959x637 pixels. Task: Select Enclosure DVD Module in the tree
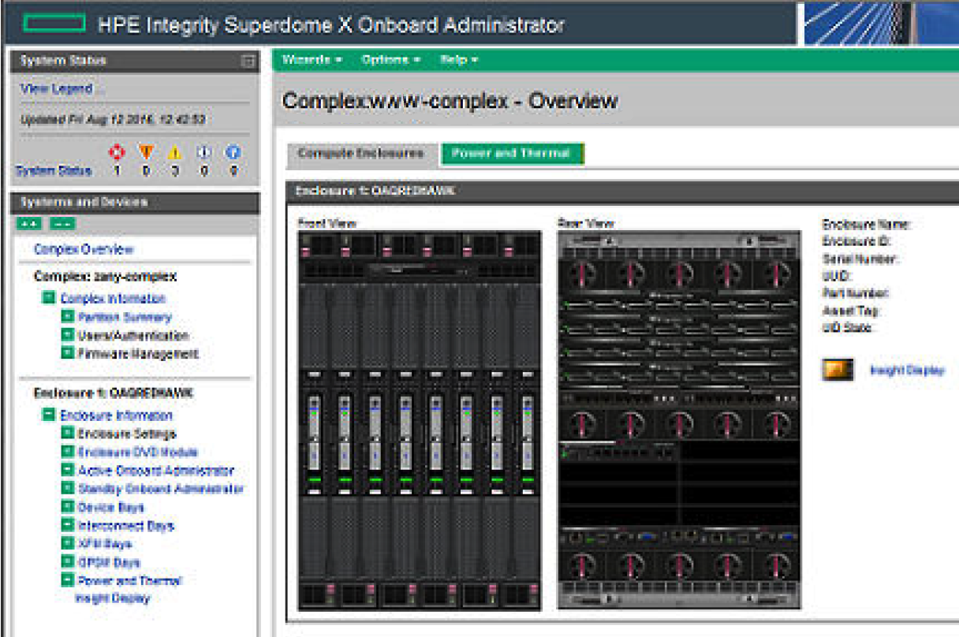pyautogui.click(x=138, y=453)
